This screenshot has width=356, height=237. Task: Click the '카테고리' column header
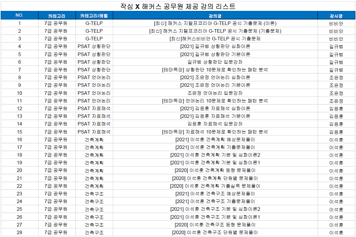[x=56, y=16]
